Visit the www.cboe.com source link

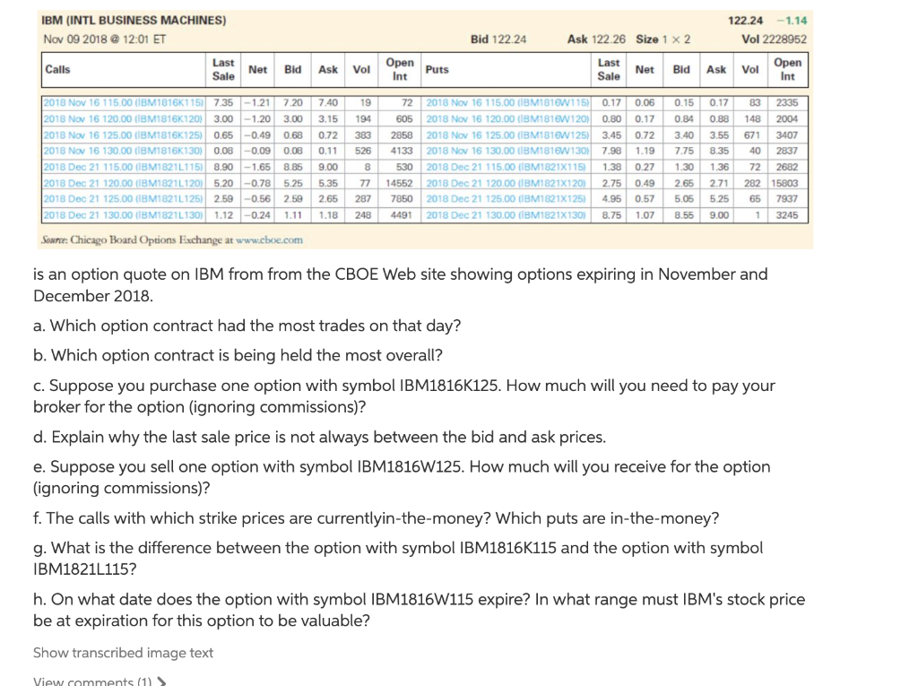click(269, 239)
